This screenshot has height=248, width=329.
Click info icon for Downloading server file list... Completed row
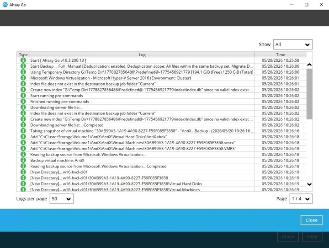tap(23, 125)
